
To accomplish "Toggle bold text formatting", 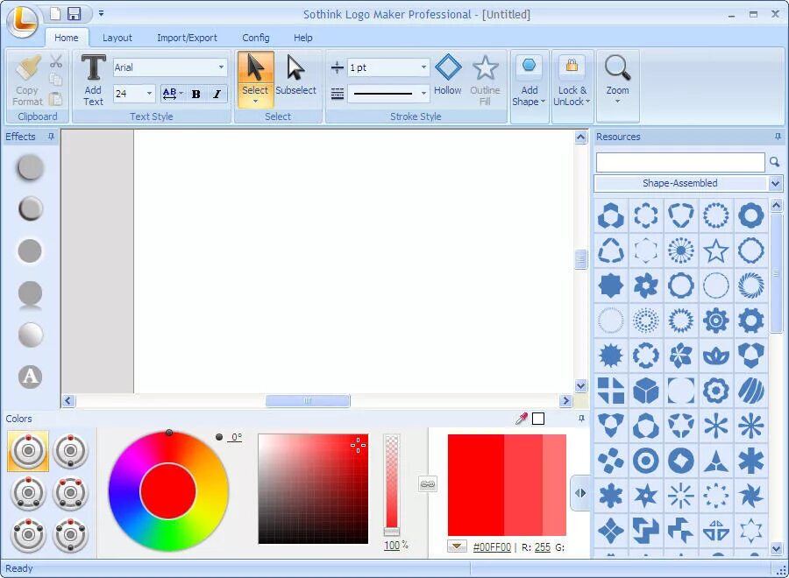I will 196,94.
